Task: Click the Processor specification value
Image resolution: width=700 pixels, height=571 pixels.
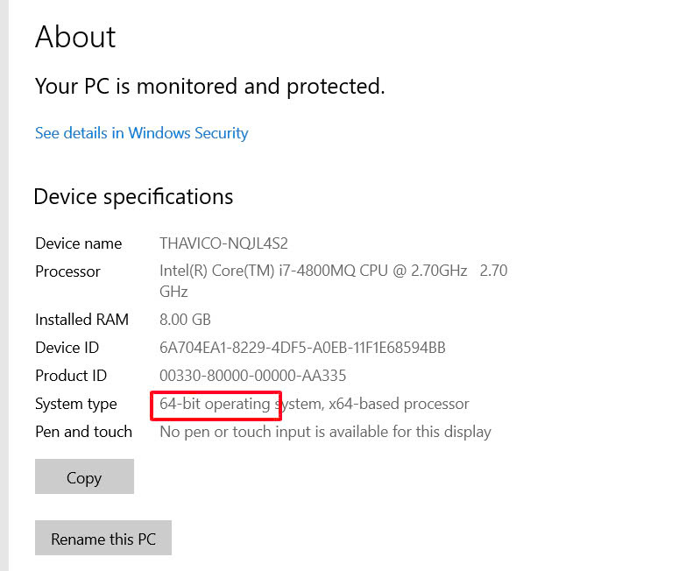Action: tap(334, 280)
